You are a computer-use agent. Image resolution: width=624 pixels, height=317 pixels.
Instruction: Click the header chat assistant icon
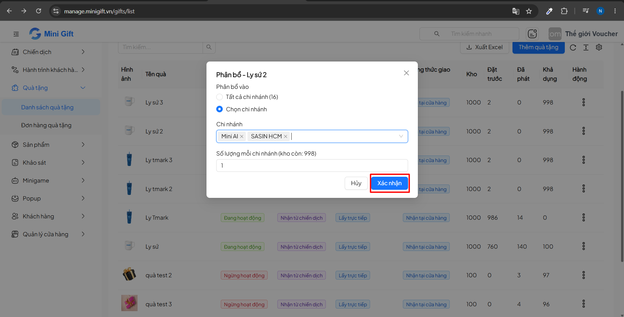(532, 34)
